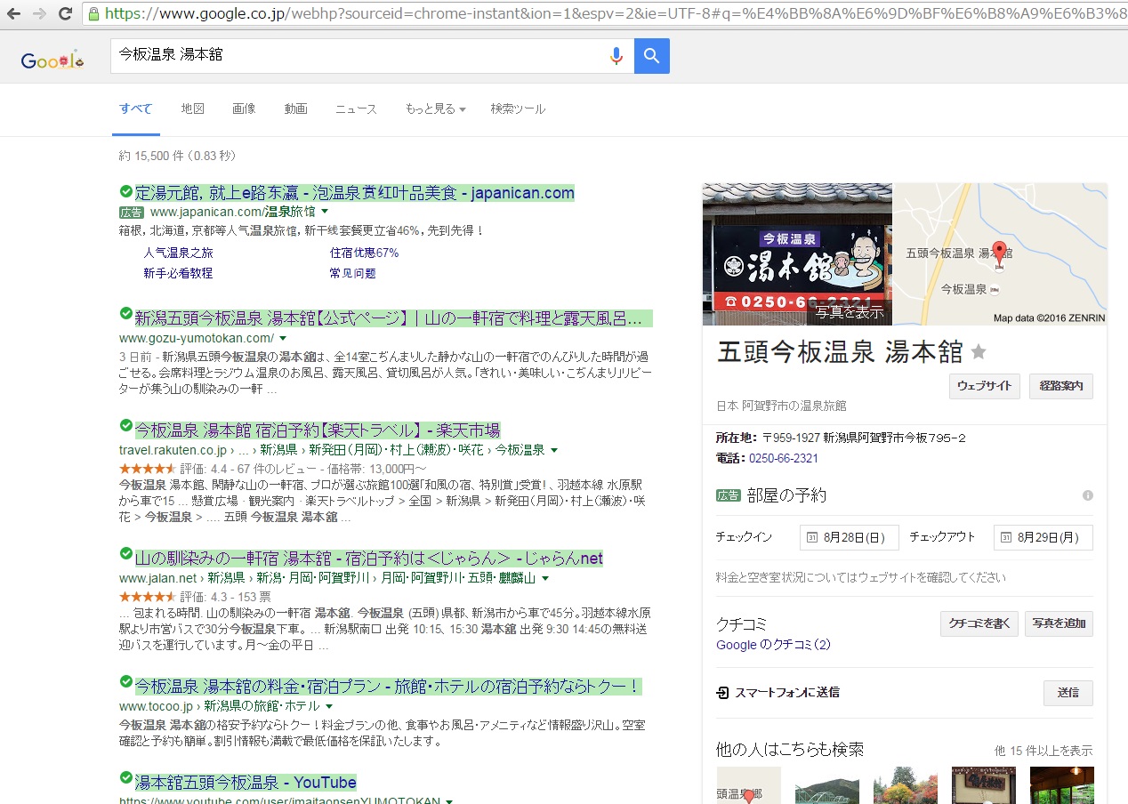Click the calendar icon in checkout field
Image resolution: width=1128 pixels, height=804 pixels.
1004,537
